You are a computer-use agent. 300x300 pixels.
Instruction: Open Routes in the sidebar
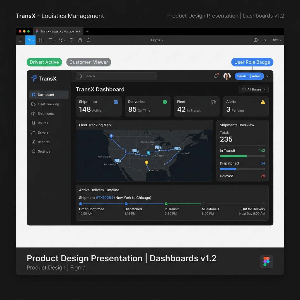point(49,123)
